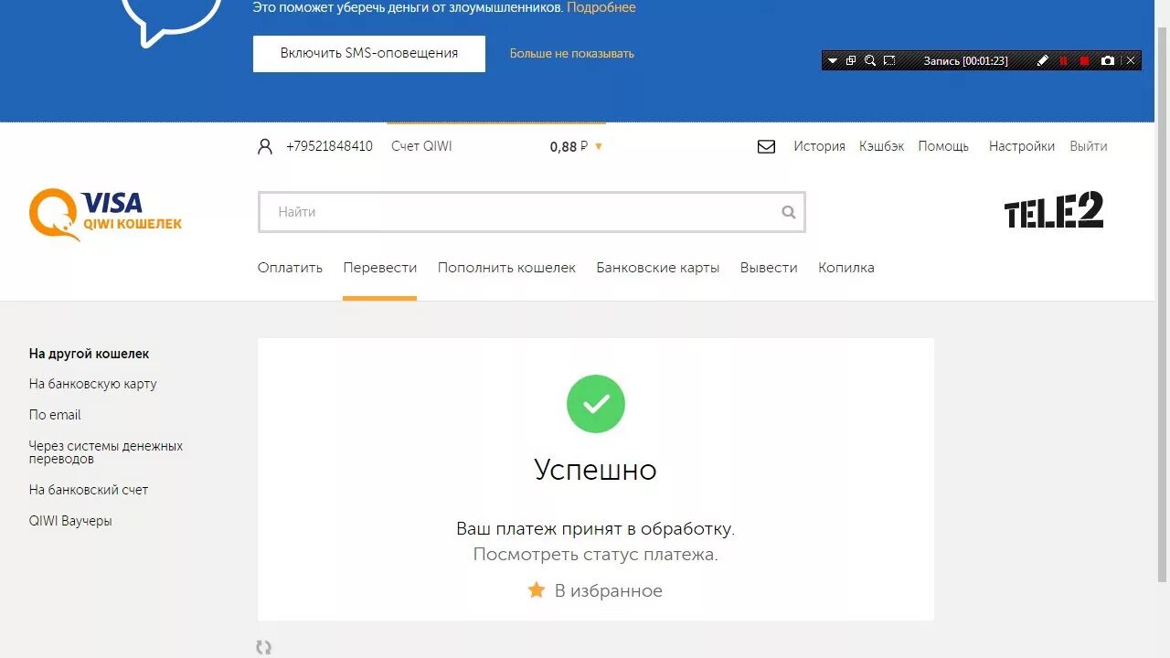Click the phone number +79521848410
The height and width of the screenshot is (658, 1170).
tap(329, 146)
